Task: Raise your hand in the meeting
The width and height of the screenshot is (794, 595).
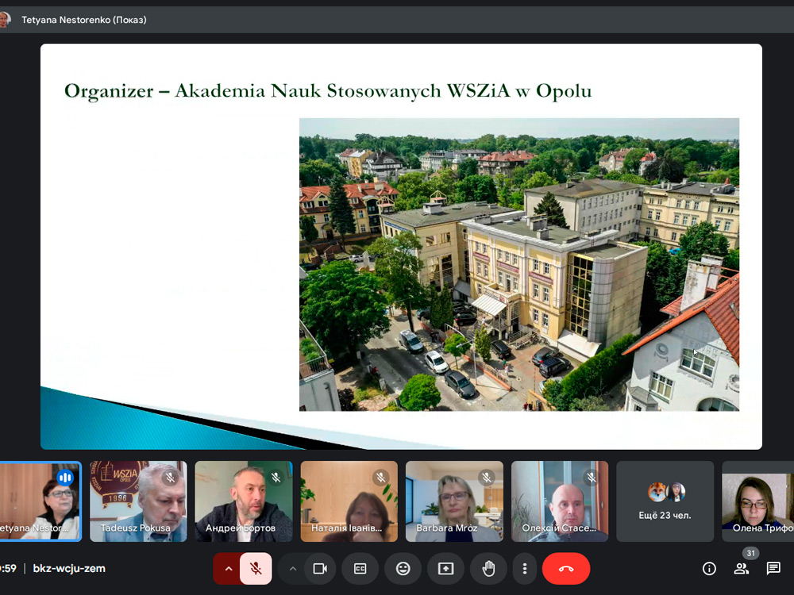Action: pyautogui.click(x=488, y=569)
